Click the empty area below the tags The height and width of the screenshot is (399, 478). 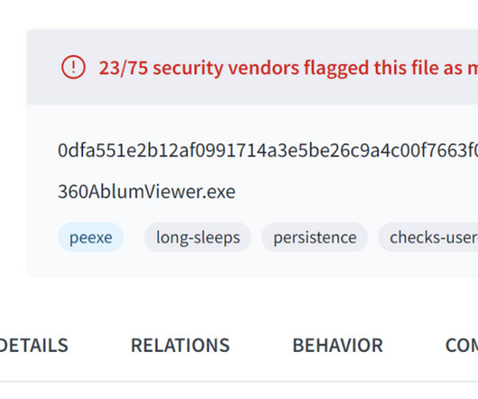253,264
